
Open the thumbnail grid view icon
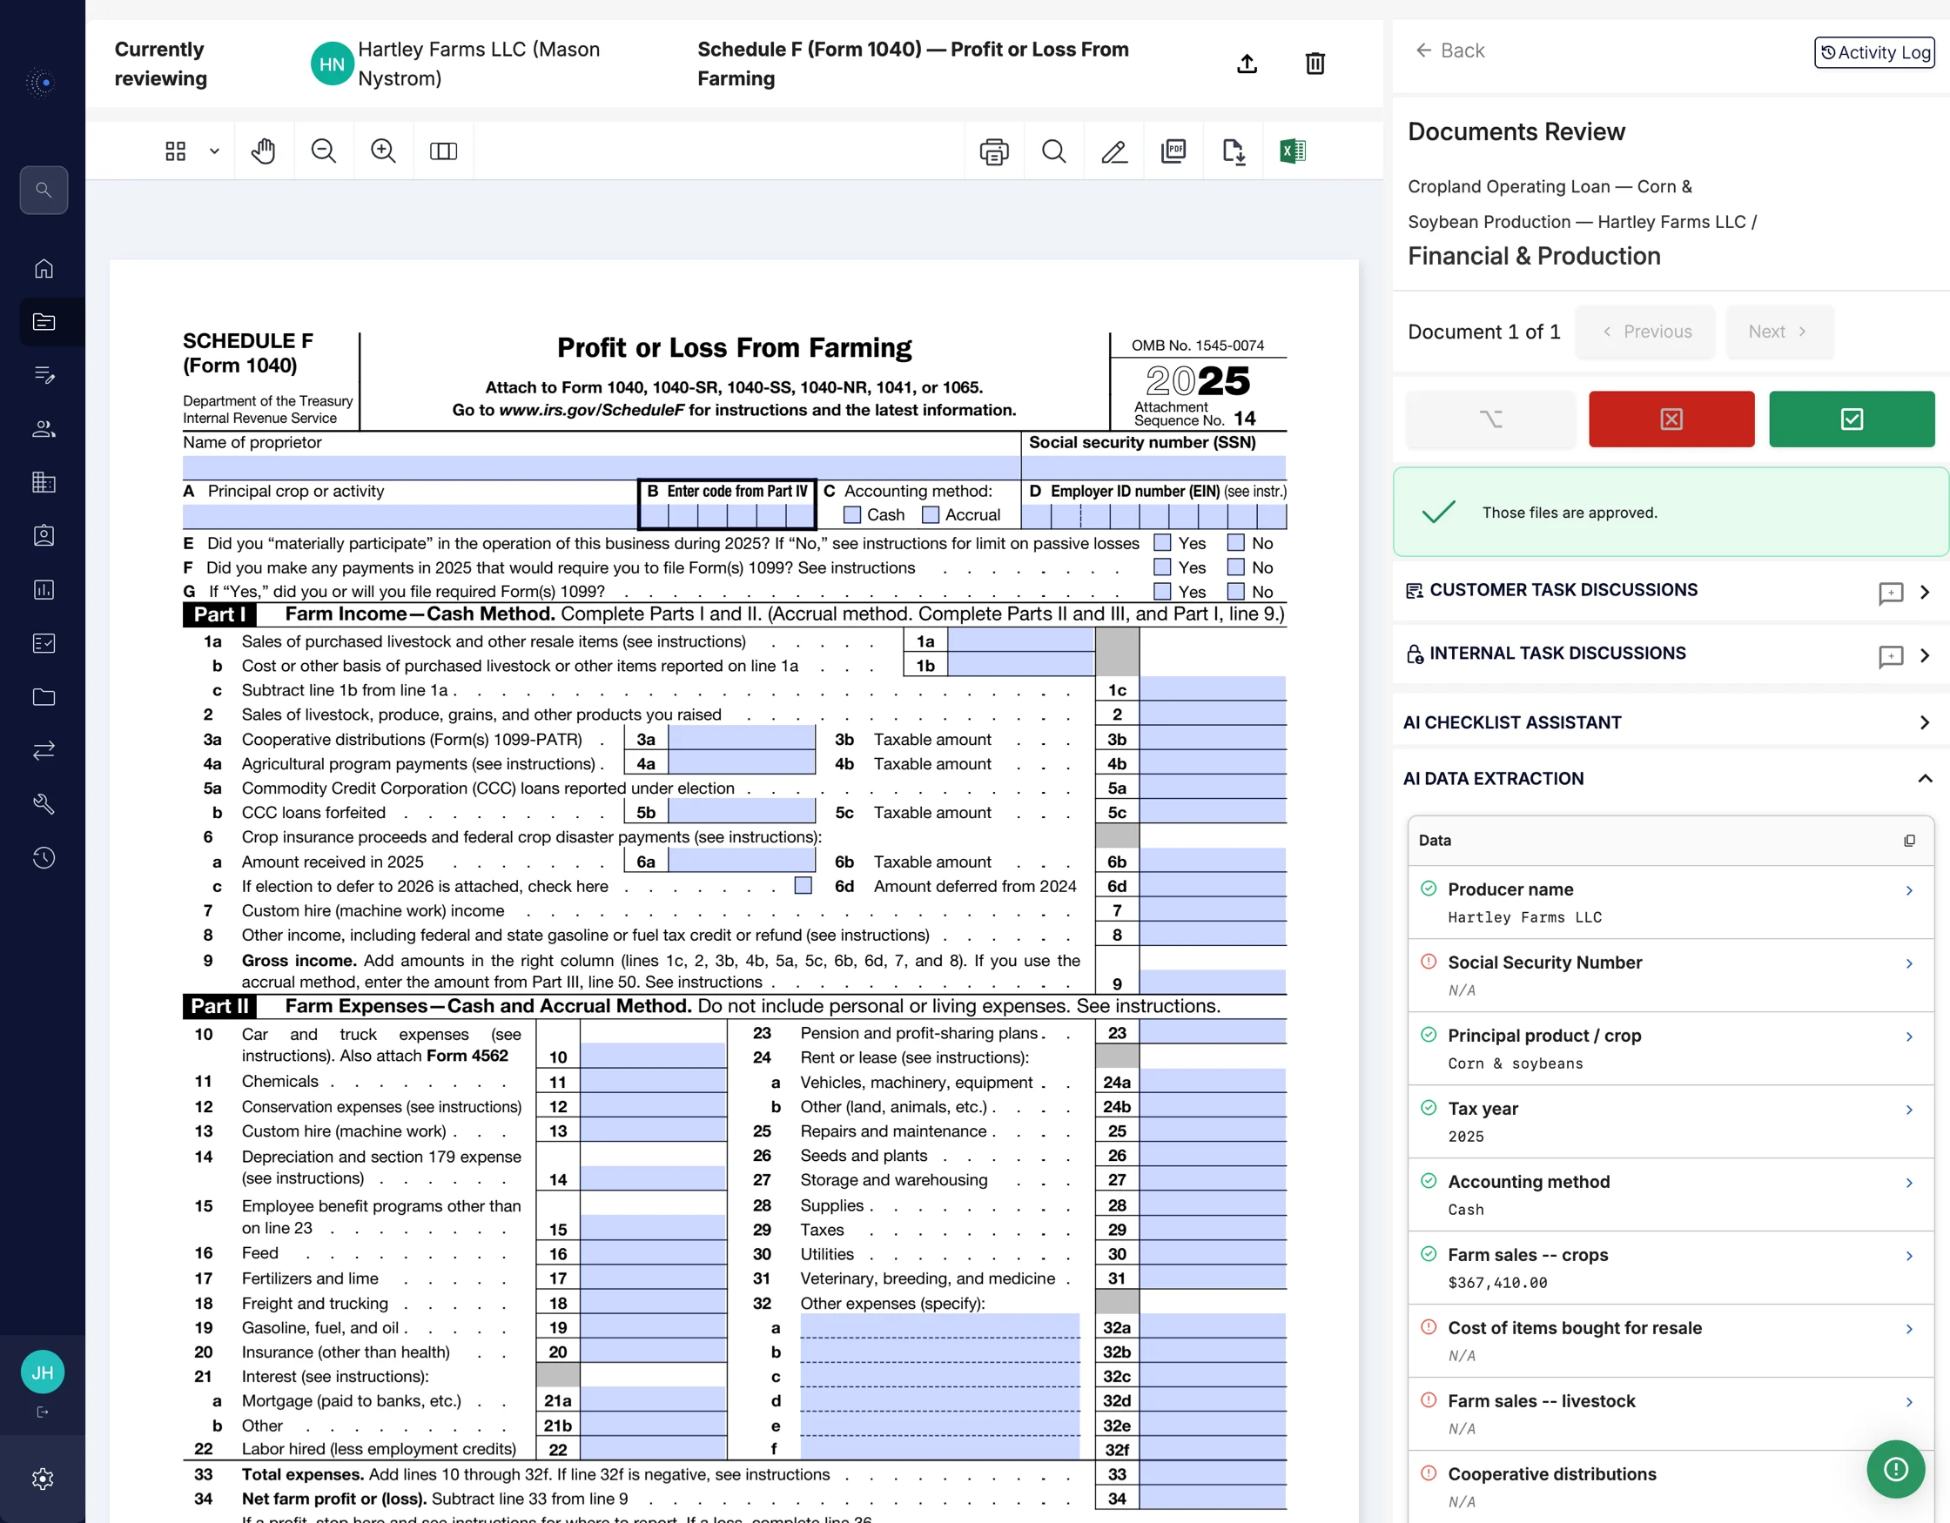175,151
